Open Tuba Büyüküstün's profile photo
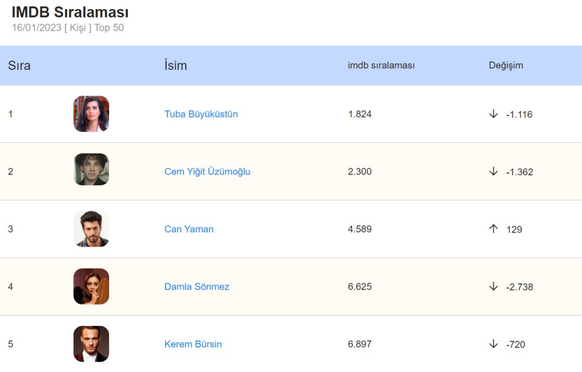 pyautogui.click(x=91, y=114)
